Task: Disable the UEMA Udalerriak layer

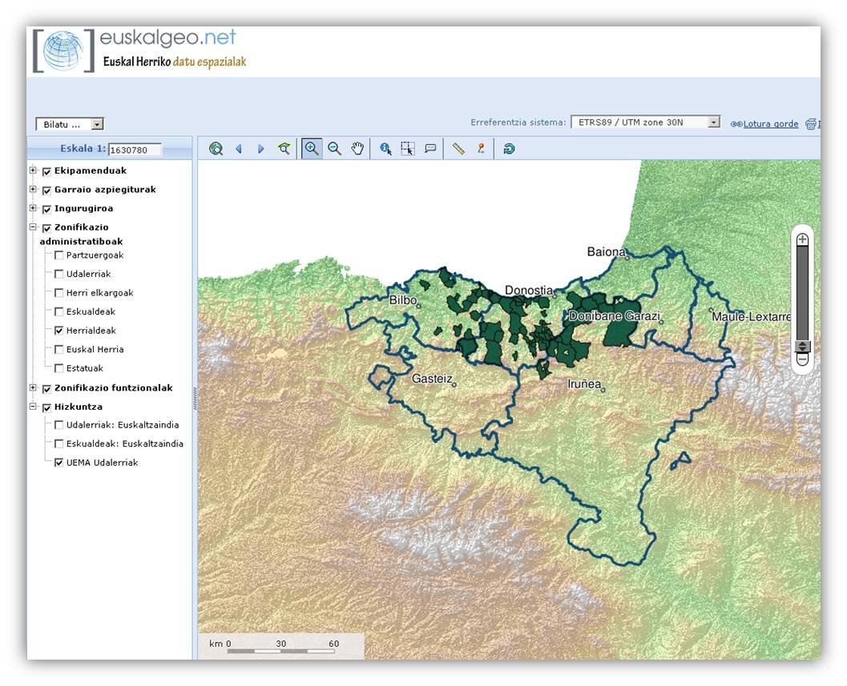Action: (x=59, y=463)
